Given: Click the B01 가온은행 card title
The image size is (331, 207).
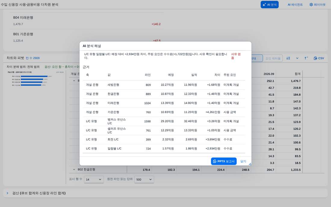Looking at the screenshot, I should click(x=23, y=34).
